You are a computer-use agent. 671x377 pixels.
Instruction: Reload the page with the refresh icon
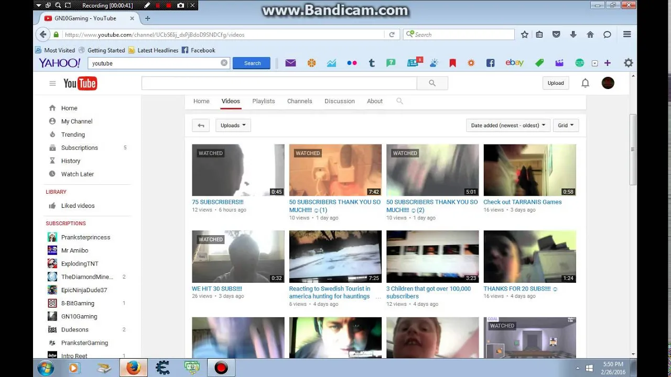392,35
